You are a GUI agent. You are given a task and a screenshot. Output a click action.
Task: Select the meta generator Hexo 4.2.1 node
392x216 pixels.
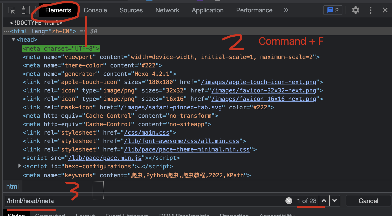[99, 74]
